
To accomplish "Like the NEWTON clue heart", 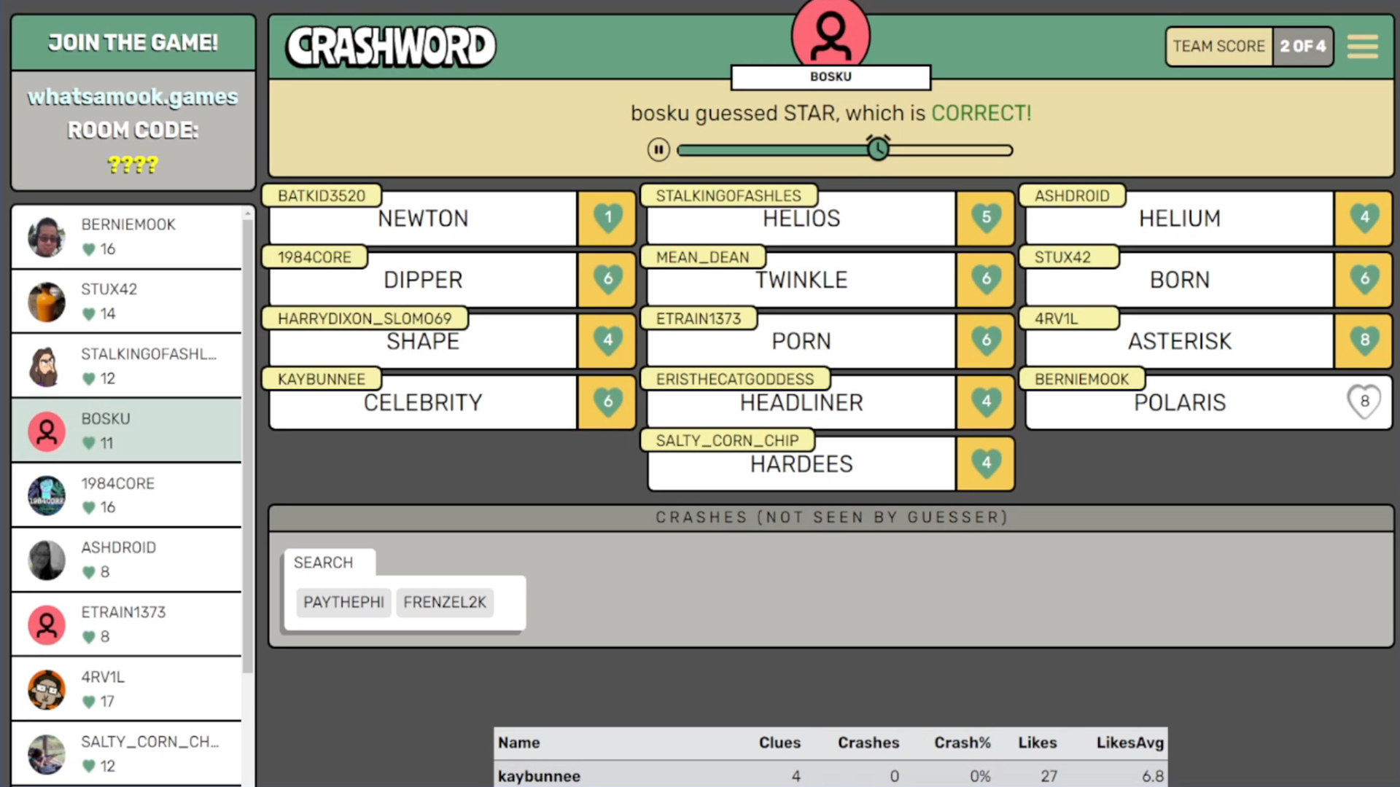I will pos(607,216).
